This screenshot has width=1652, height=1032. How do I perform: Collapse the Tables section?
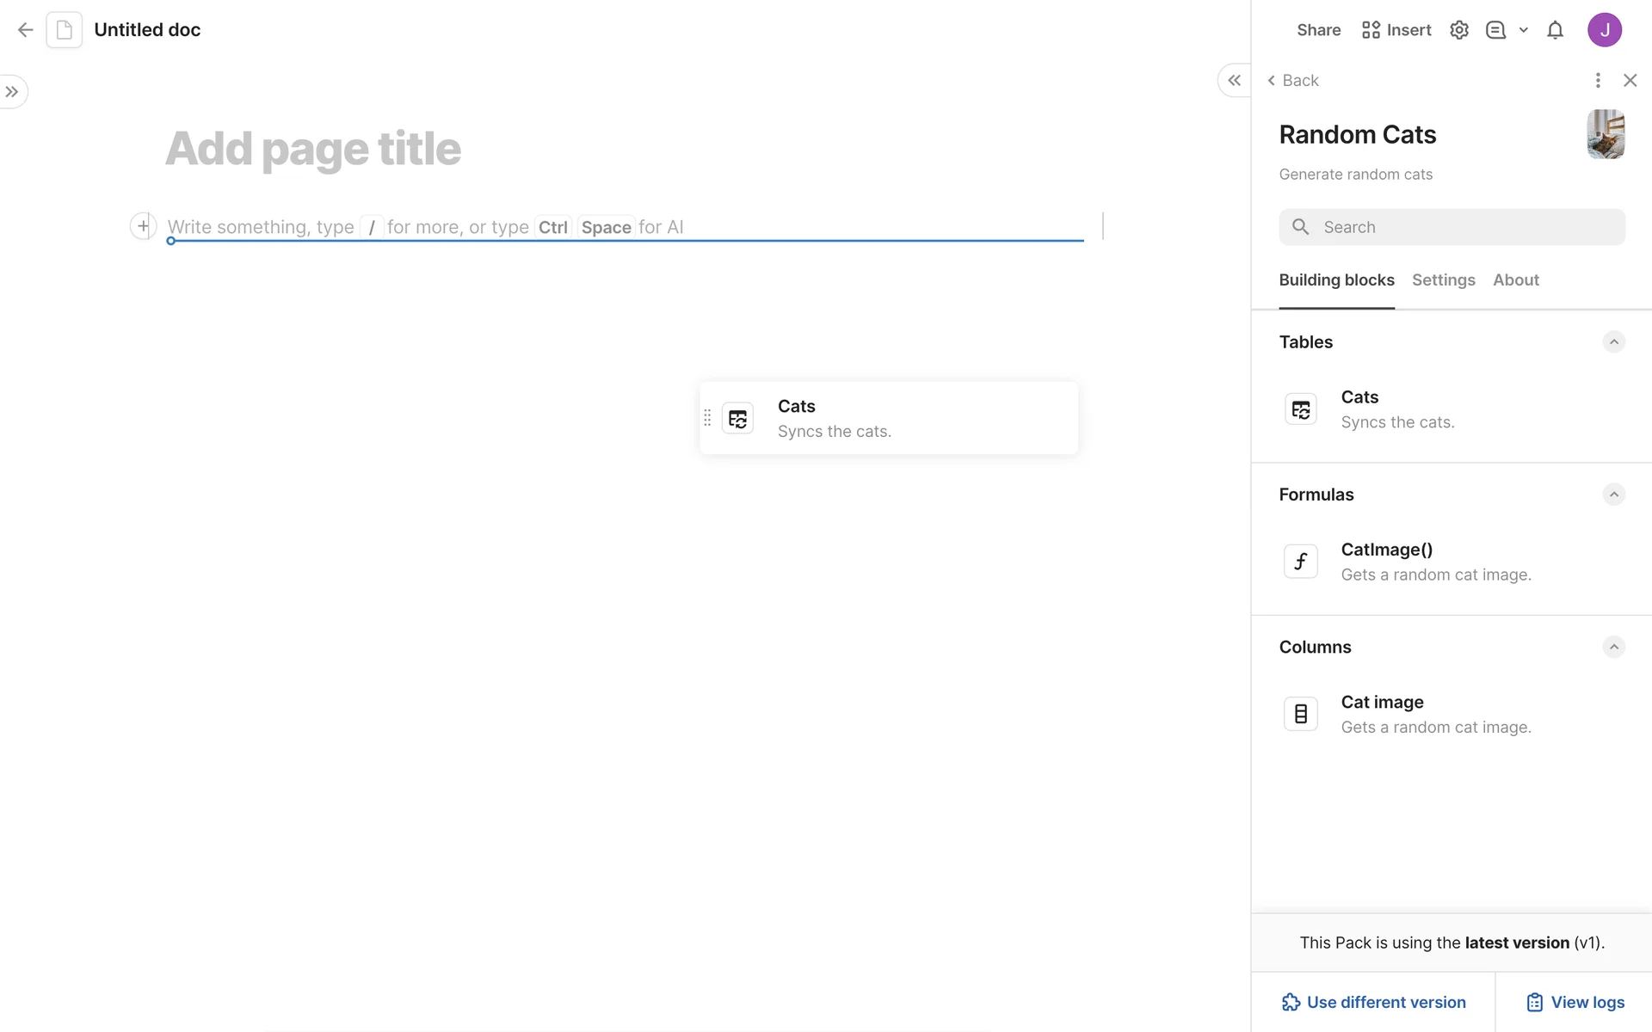tap(1613, 342)
